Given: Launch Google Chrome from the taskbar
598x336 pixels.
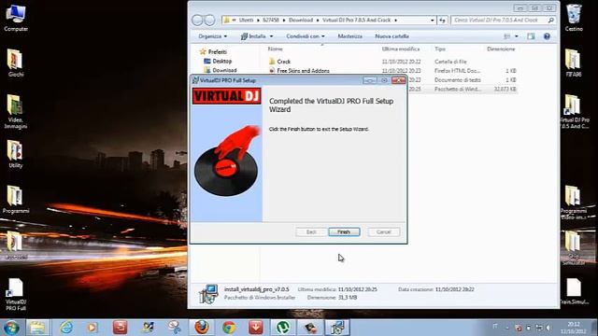Looking at the screenshot, I should [229, 328].
